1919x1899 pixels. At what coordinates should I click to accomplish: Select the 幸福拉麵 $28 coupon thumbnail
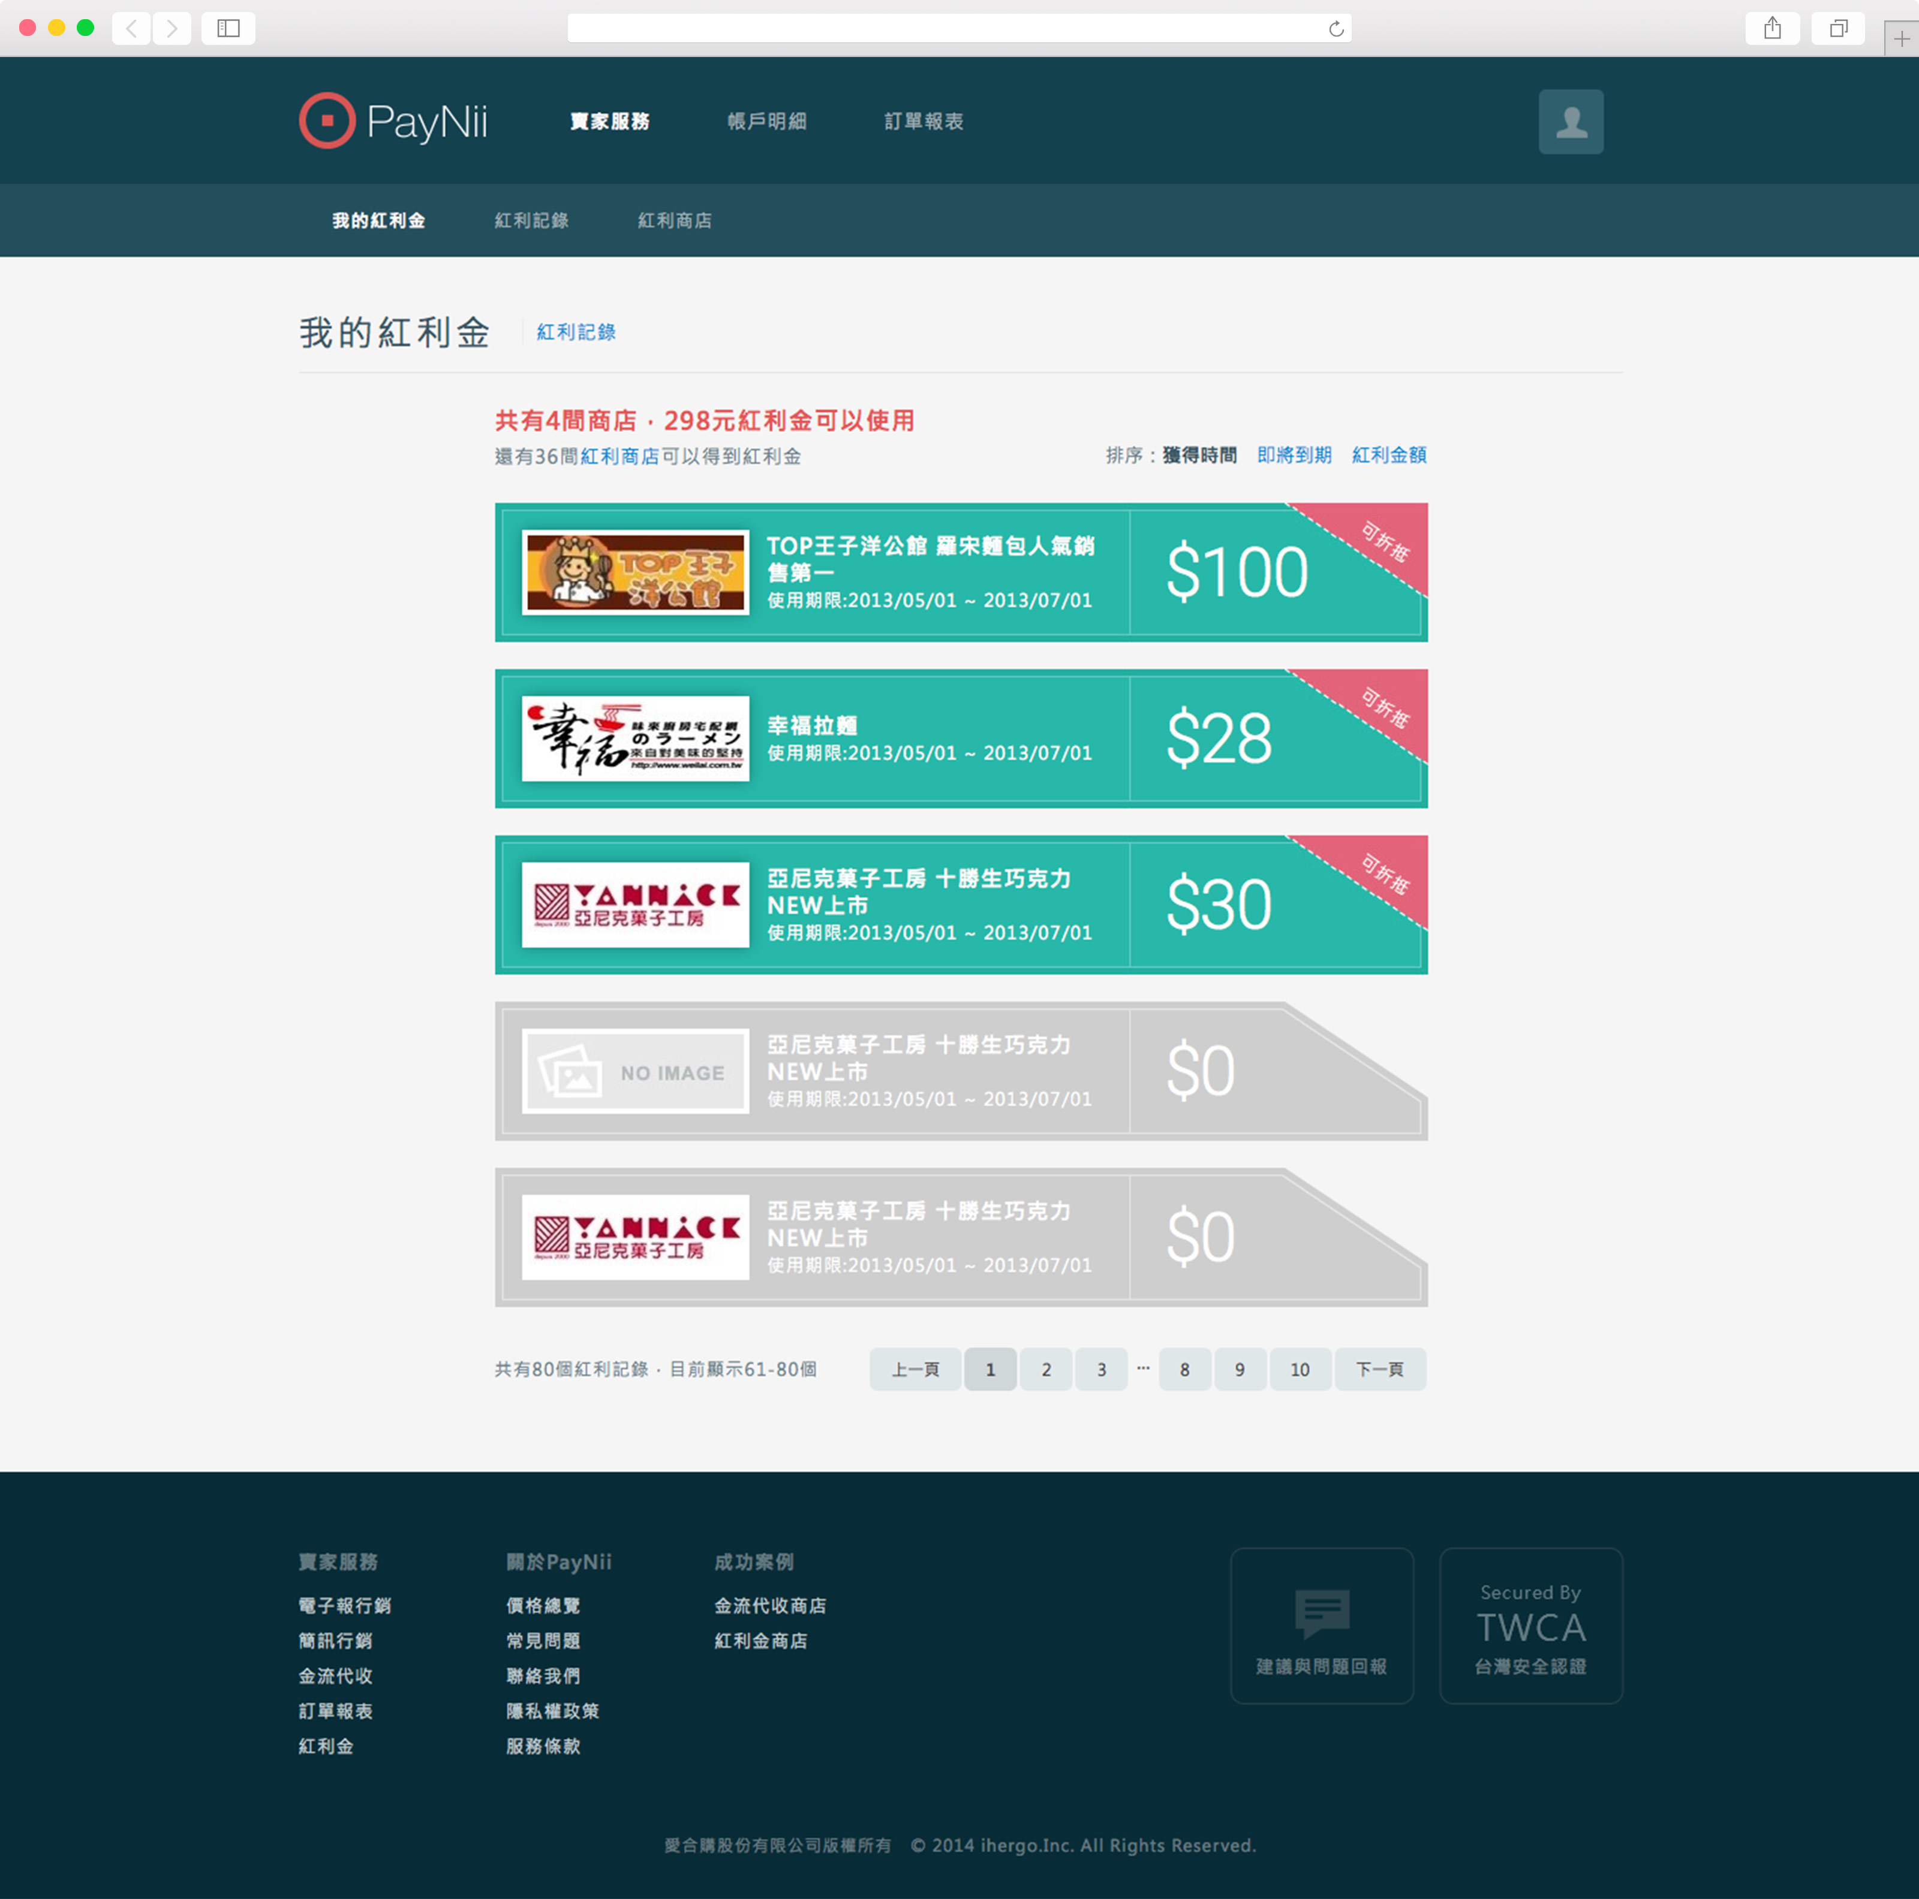pyautogui.click(x=634, y=739)
